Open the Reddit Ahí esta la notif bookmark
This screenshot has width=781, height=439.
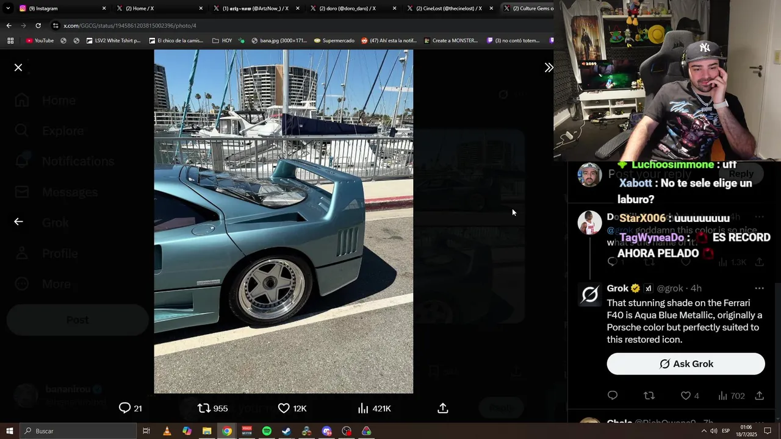(389, 41)
